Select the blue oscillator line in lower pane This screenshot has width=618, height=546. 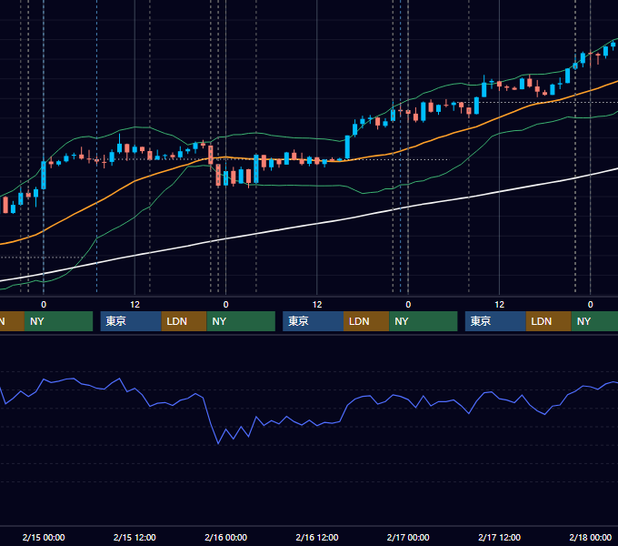[x=315, y=424]
